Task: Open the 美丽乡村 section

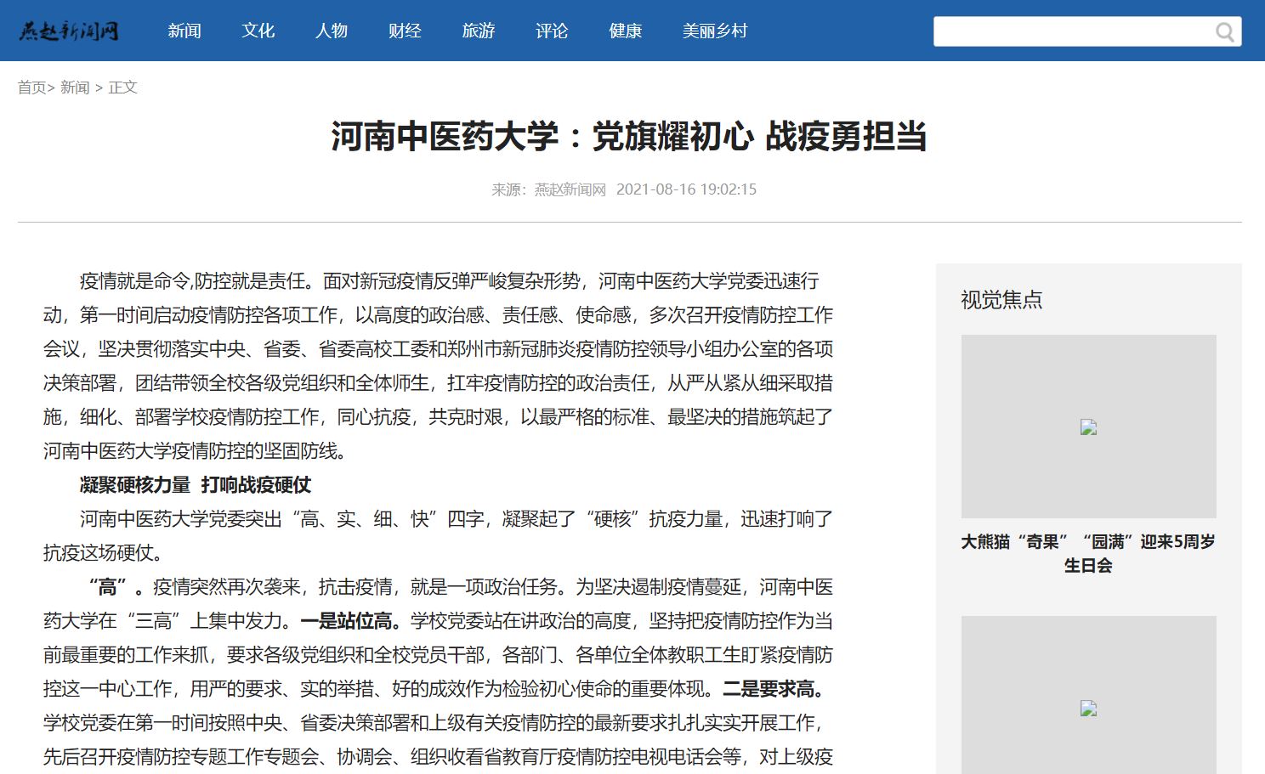Action: (x=715, y=31)
